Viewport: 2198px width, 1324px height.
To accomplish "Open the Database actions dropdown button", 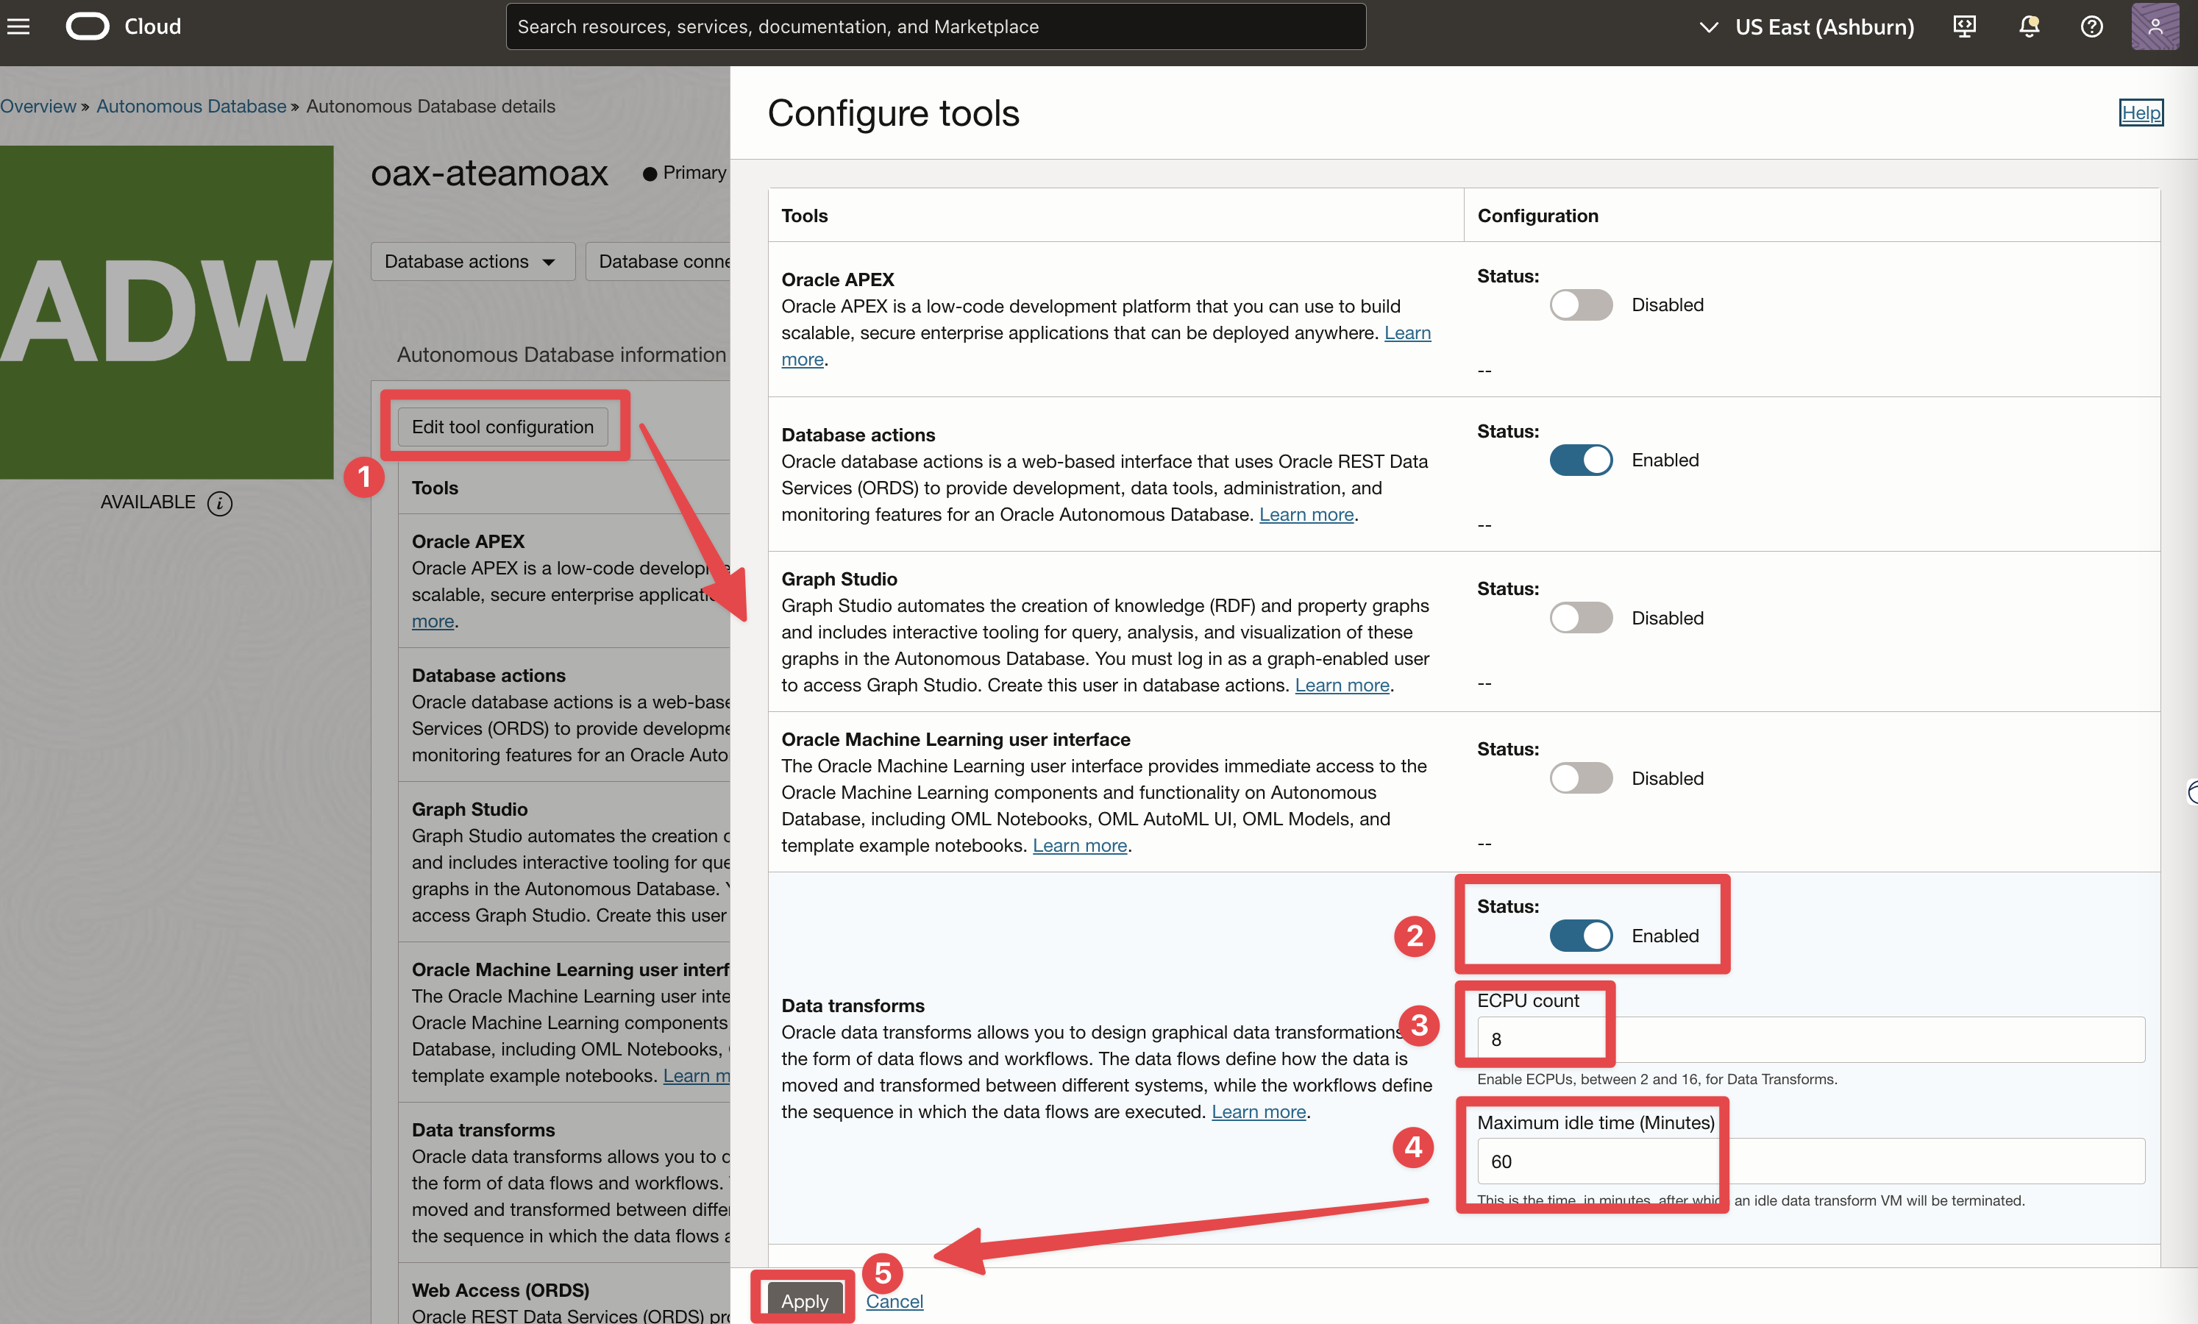I will pyautogui.click(x=471, y=261).
